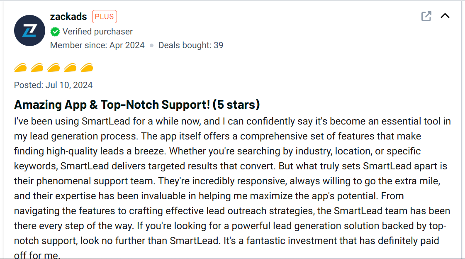465x259 pixels.
Task: Select the second taco rating icon
Action: 37,68
